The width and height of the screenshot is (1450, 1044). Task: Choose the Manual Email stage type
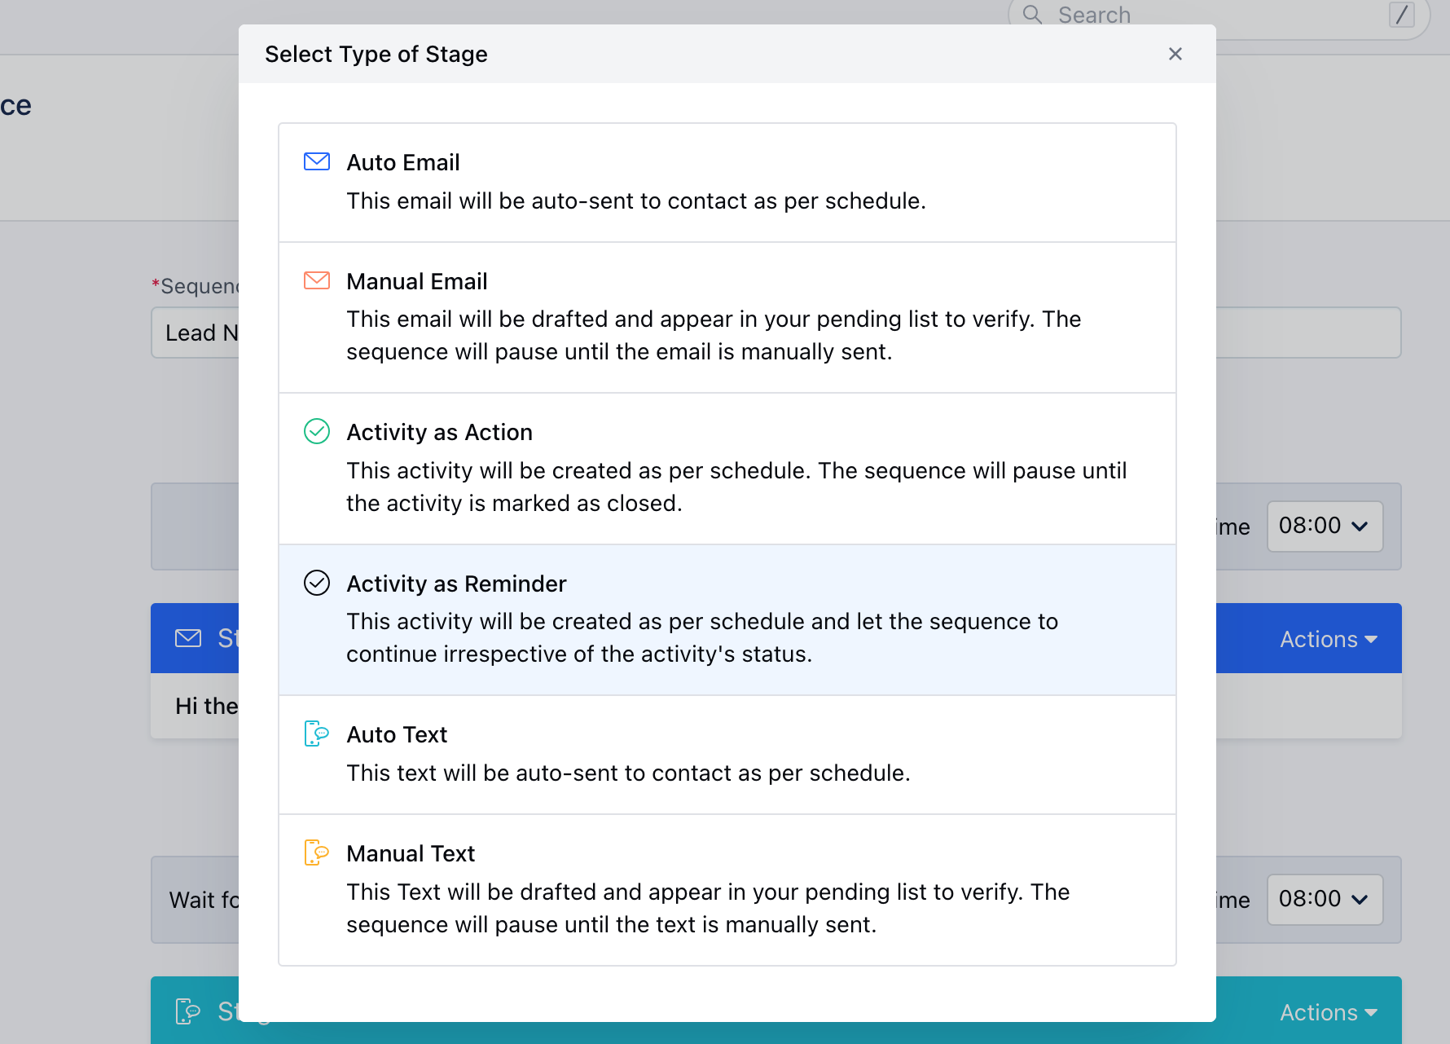pyautogui.click(x=727, y=318)
